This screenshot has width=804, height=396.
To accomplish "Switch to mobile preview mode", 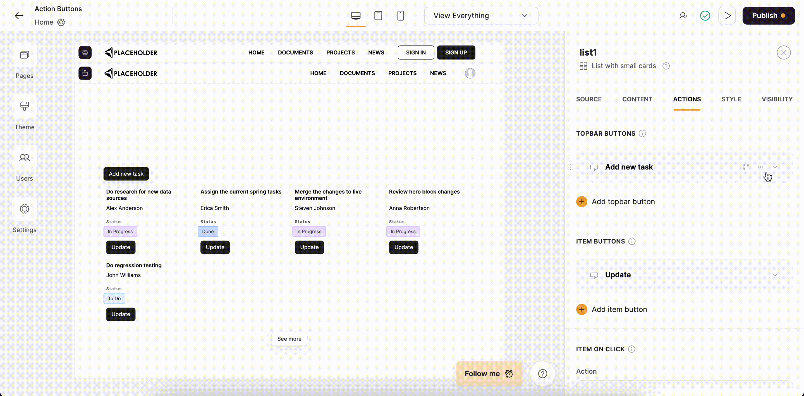I will [x=400, y=15].
